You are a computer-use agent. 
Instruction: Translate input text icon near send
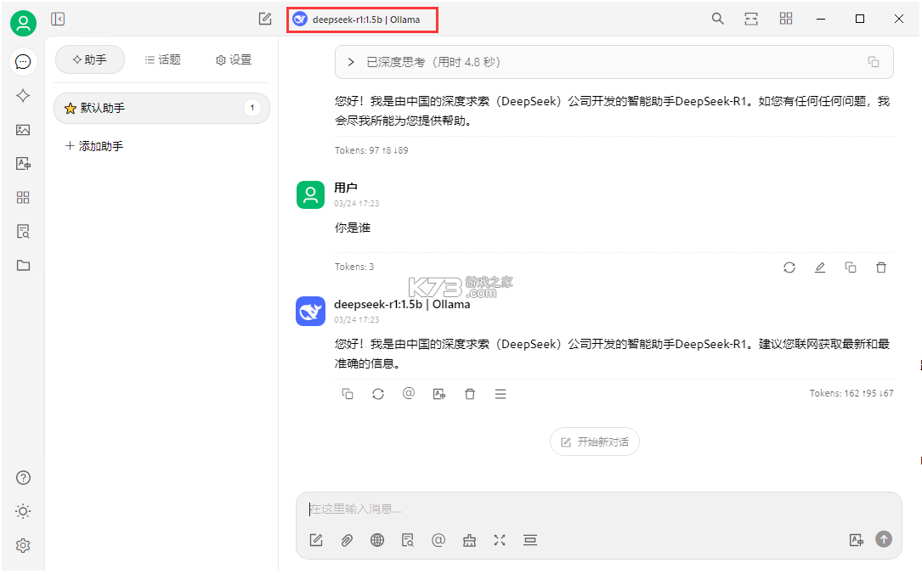point(857,540)
